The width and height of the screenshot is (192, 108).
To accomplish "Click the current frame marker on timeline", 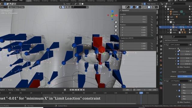I will coord(141,93).
